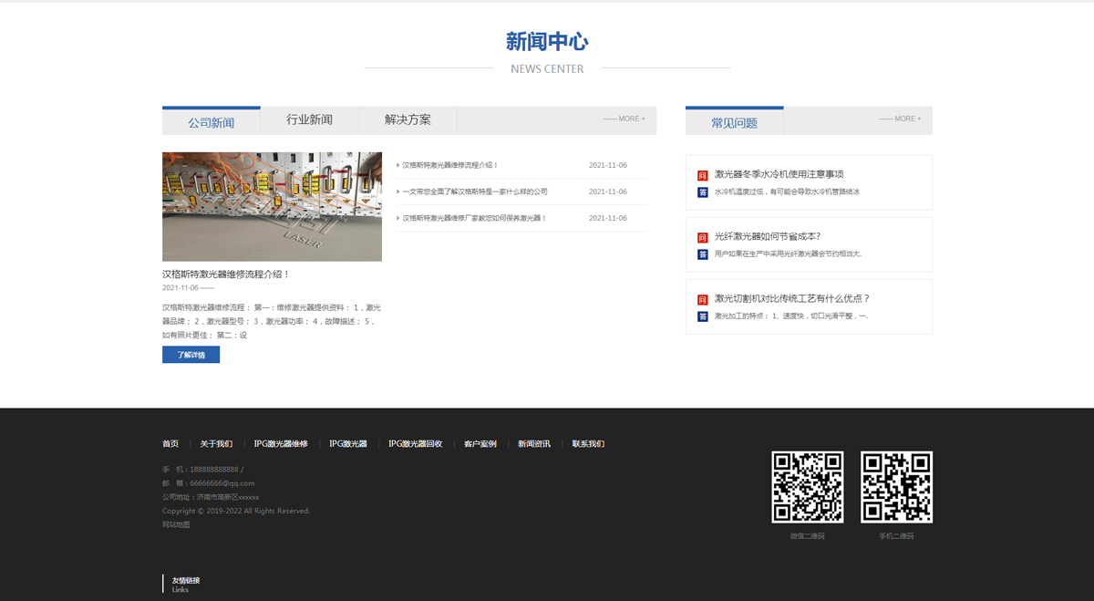This screenshot has height=601, width=1094.
Task: Click the 答 icon under the 光纤激光器 cost question
Action: pyautogui.click(x=702, y=254)
